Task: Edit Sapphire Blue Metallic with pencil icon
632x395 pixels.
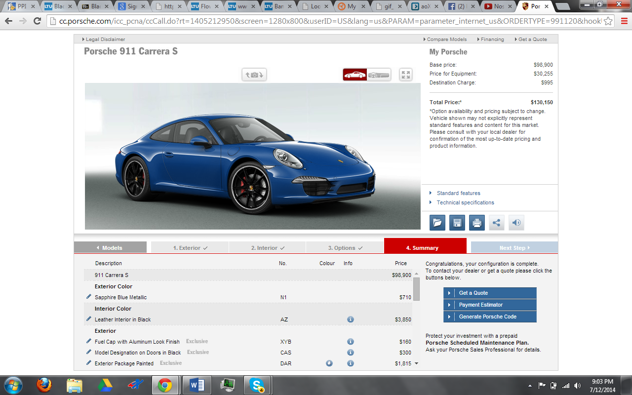Action: pyautogui.click(x=89, y=297)
